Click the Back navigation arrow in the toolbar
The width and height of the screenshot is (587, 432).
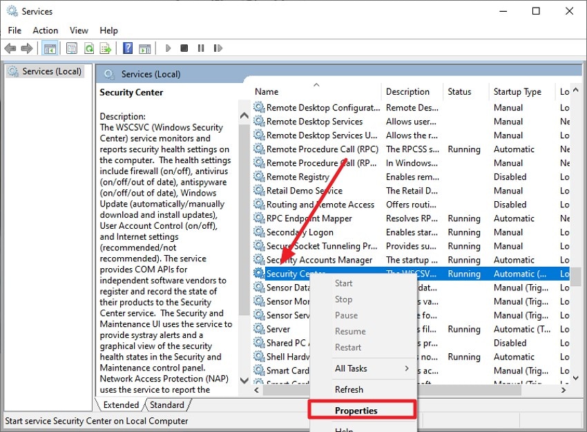(x=10, y=48)
